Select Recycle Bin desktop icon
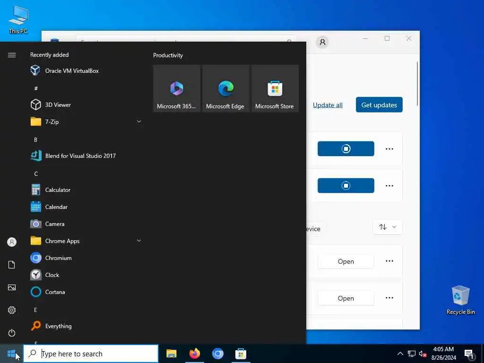This screenshot has height=363, width=484. point(460,300)
